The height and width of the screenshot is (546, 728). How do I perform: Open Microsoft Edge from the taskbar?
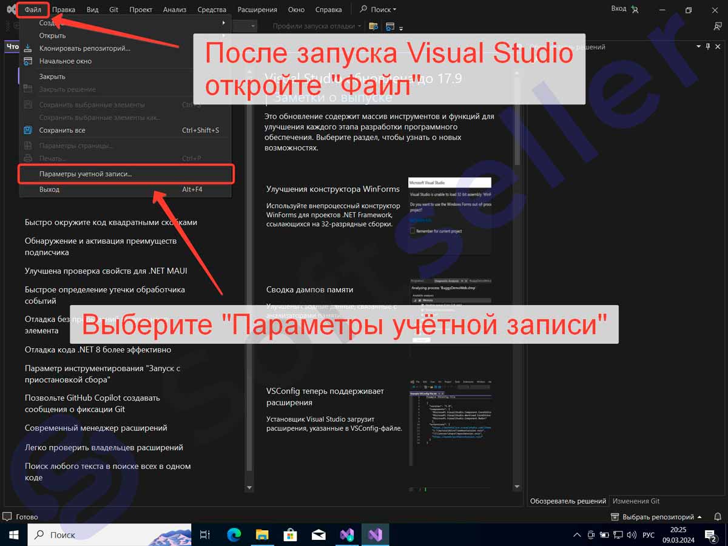[x=234, y=534]
